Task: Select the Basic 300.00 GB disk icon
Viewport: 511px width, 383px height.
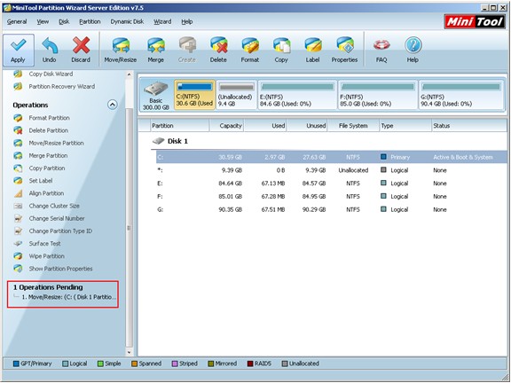Action: (x=156, y=96)
